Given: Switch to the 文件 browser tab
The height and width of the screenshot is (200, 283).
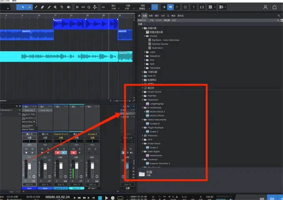Looking at the screenshot, I should coord(163,16).
